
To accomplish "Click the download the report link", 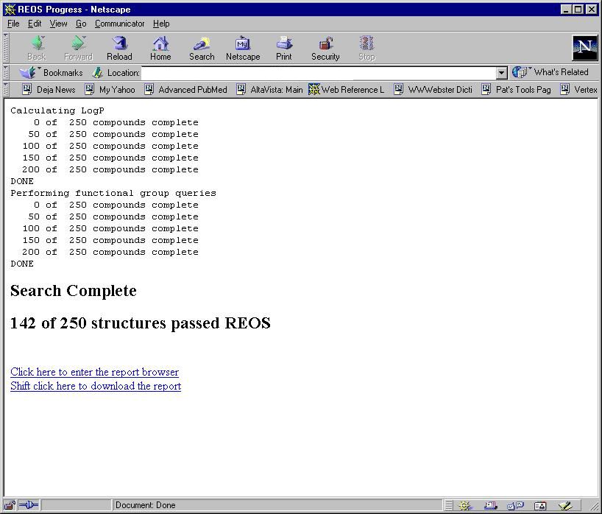I will 96,386.
